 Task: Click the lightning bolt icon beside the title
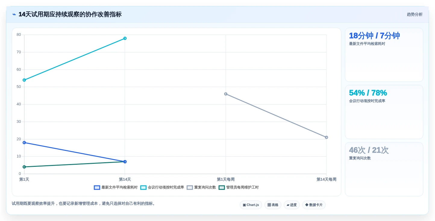(x=14, y=14)
